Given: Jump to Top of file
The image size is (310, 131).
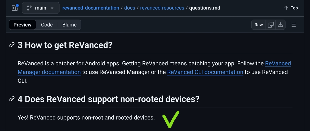Looking at the screenshot, I should click(x=291, y=8).
